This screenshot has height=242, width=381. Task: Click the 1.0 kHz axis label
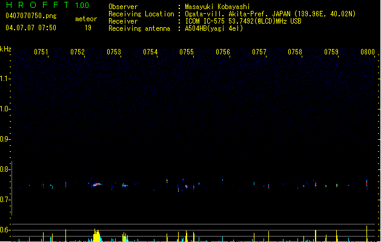[x=5, y=109]
